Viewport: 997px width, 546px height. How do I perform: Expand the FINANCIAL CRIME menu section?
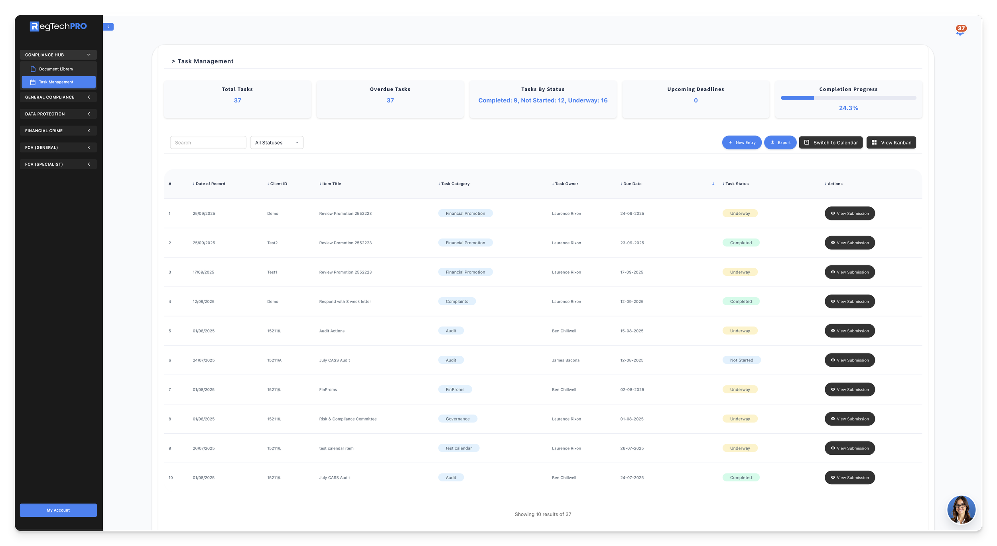click(x=58, y=131)
